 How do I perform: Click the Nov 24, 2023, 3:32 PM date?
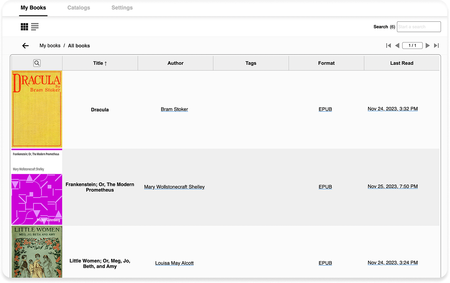(393, 109)
